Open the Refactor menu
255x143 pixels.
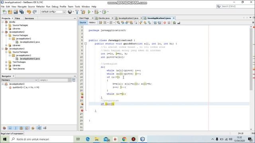tap(40, 7)
